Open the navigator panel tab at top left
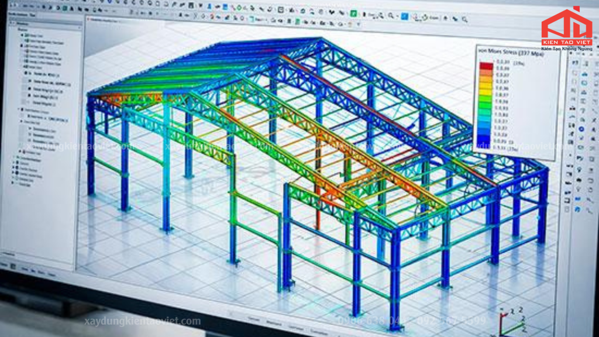 pyautogui.click(x=17, y=15)
